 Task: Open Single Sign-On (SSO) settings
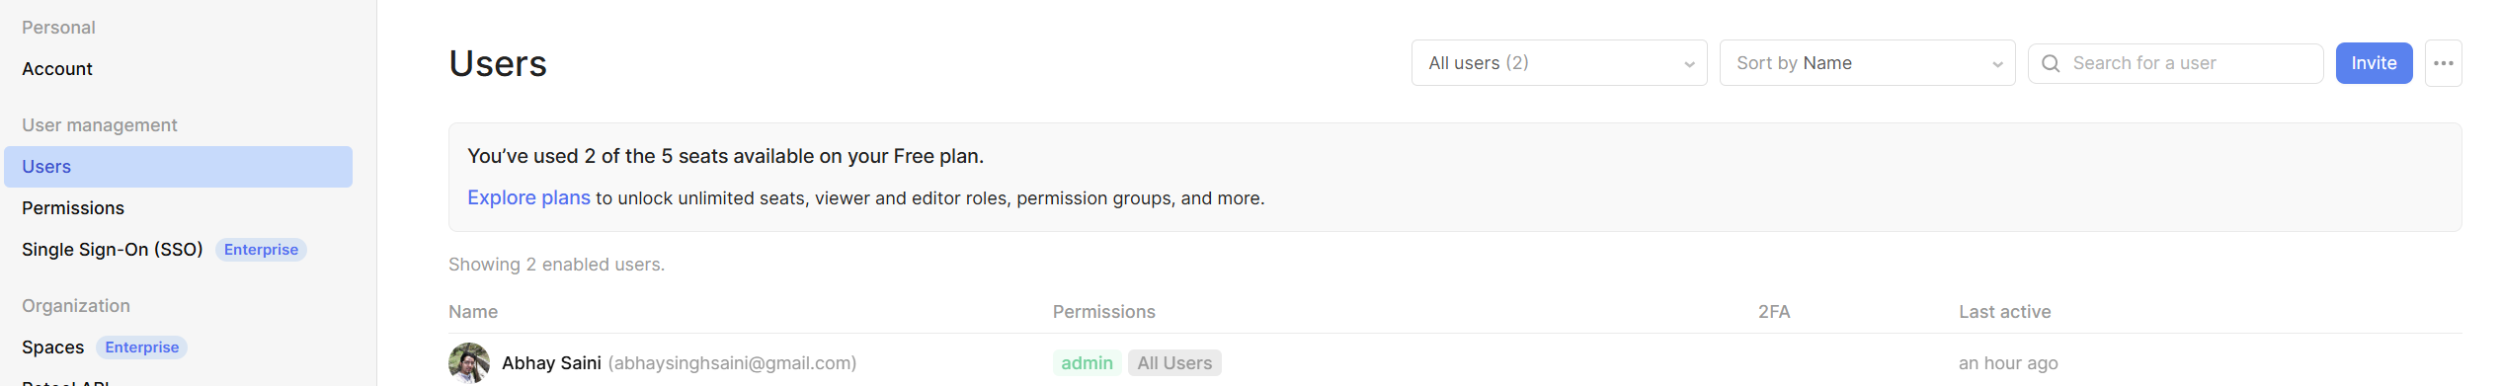[x=113, y=250]
